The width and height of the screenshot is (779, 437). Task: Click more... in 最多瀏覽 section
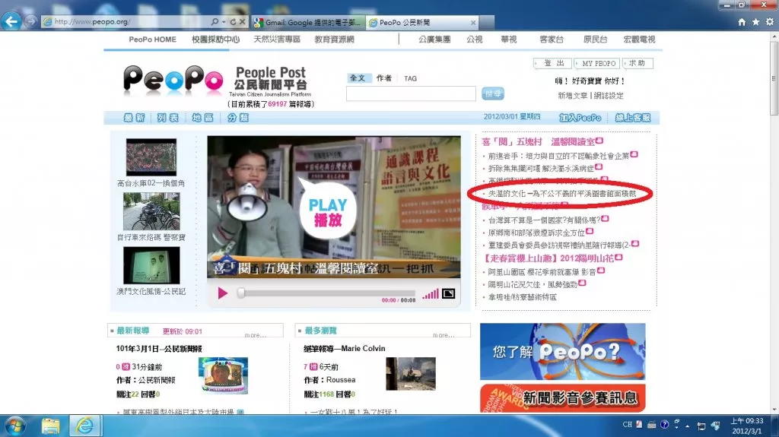pos(444,335)
